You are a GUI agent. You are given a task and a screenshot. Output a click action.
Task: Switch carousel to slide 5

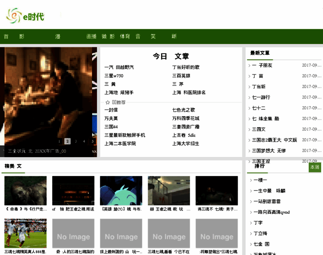pyautogui.click(x=93, y=141)
